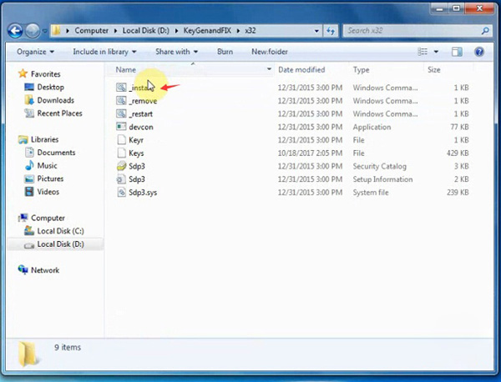This screenshot has width=501, height=382.
Task: Open Music library in navigation pane
Action: click(47, 166)
